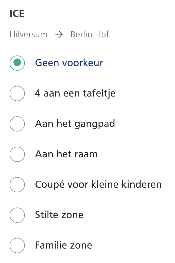Click the empty circle beside the window seat option
The height and width of the screenshot is (263, 175).
[17, 154]
